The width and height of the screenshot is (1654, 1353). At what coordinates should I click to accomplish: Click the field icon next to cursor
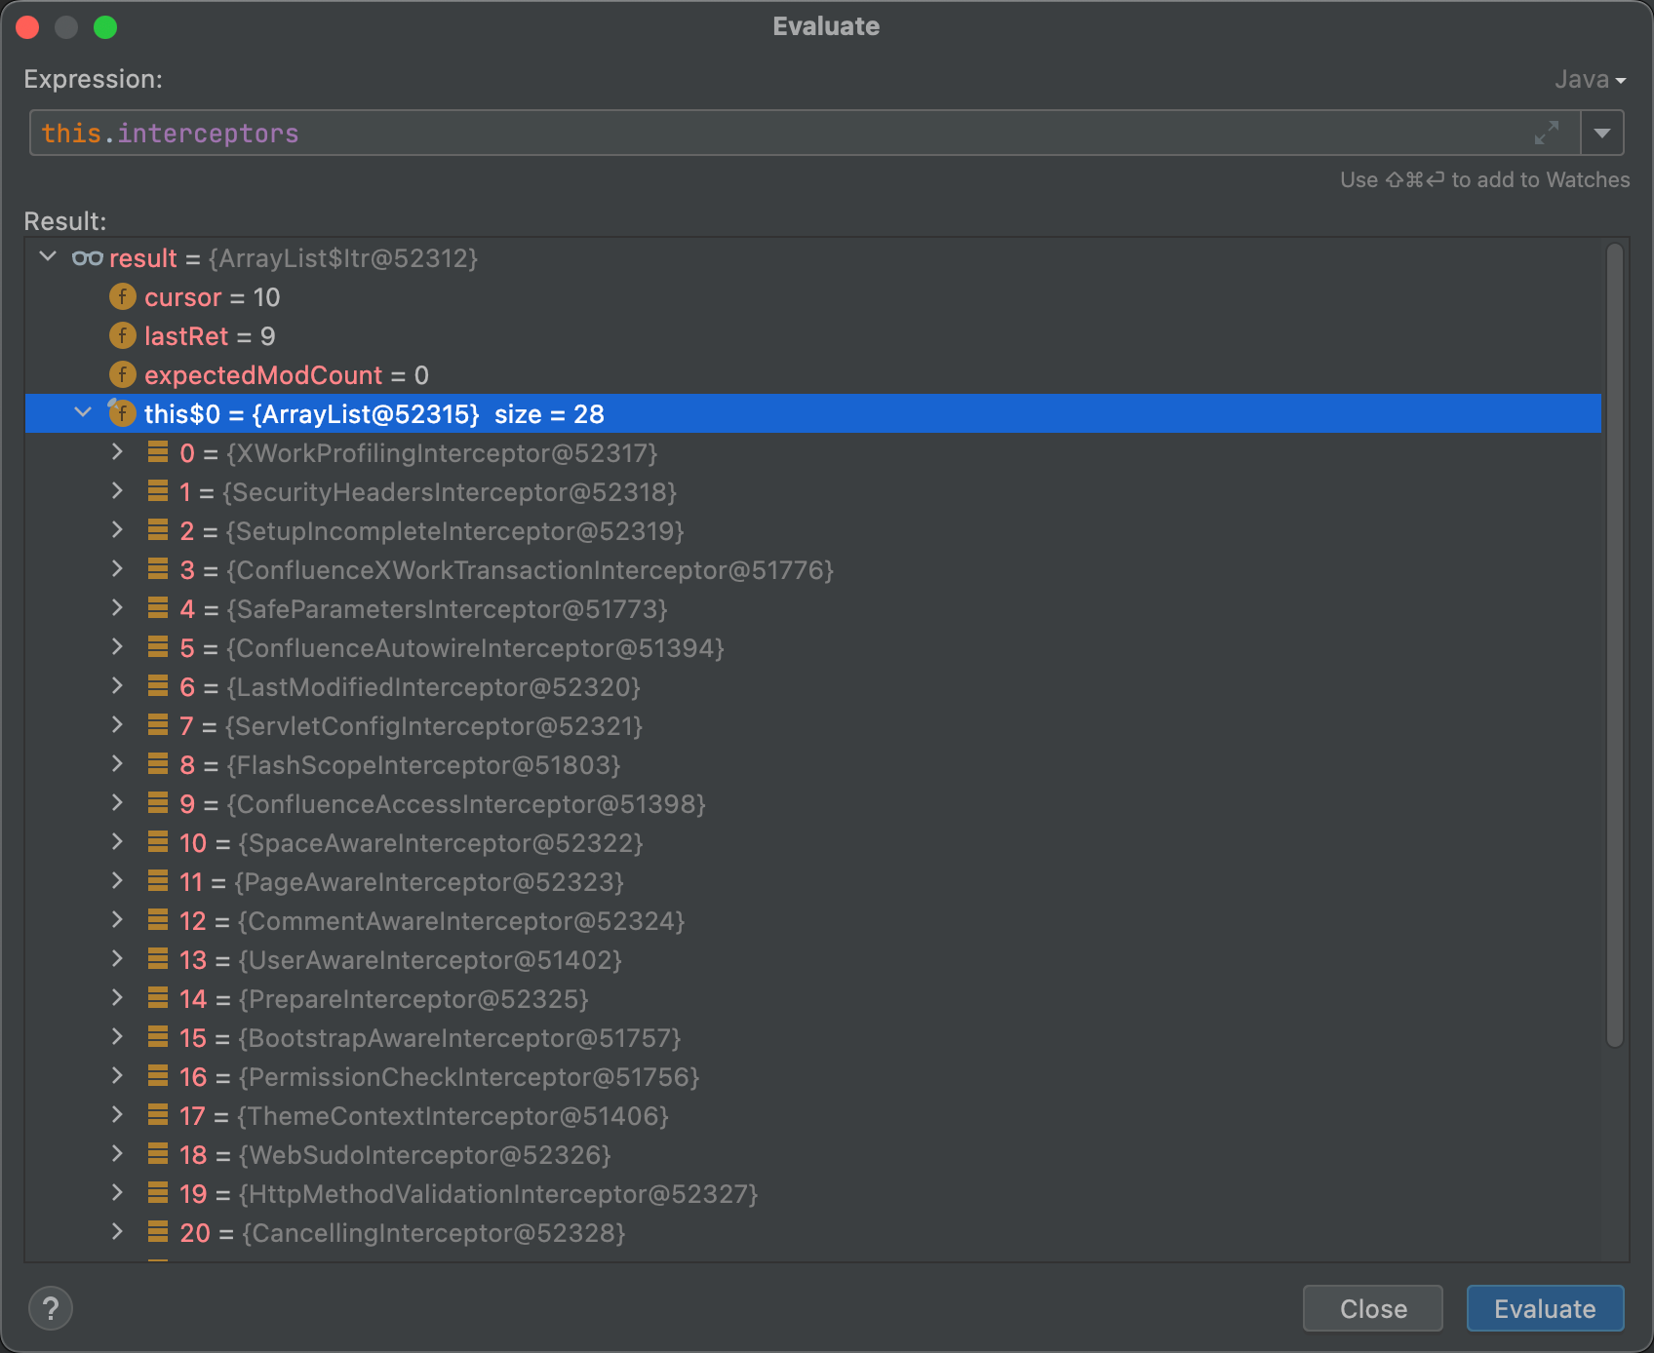click(123, 296)
